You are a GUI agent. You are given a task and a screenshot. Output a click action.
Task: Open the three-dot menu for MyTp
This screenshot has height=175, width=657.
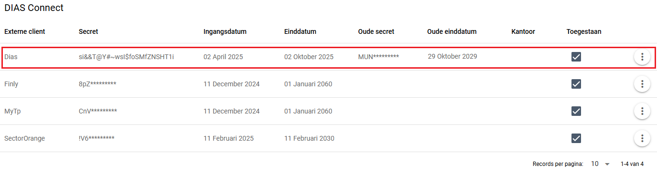(642, 111)
